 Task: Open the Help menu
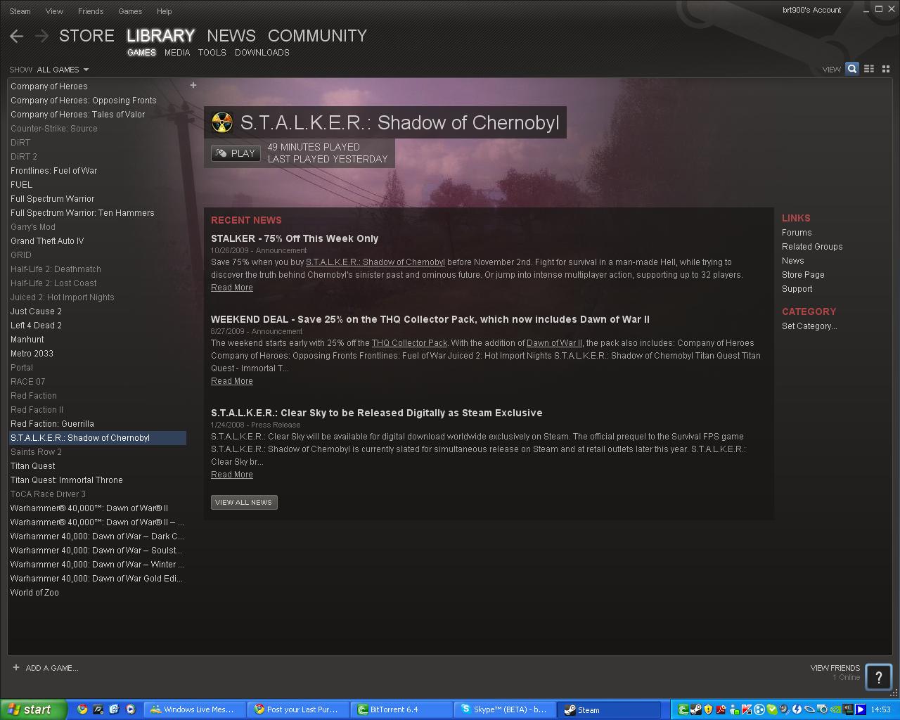click(164, 11)
